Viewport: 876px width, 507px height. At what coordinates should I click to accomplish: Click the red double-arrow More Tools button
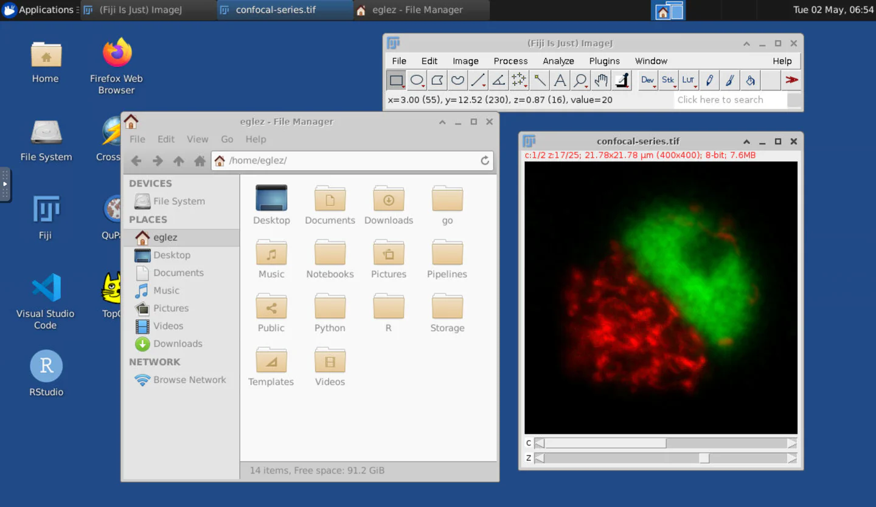coord(791,80)
